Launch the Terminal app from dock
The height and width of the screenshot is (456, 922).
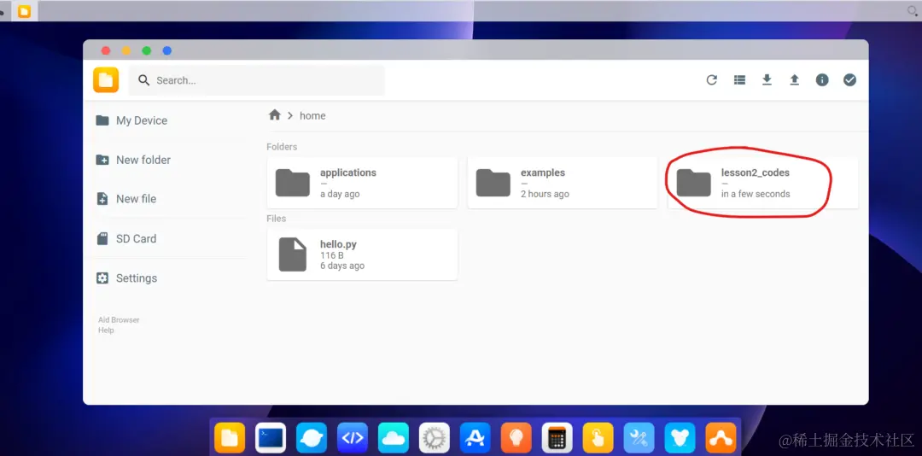[271, 438]
